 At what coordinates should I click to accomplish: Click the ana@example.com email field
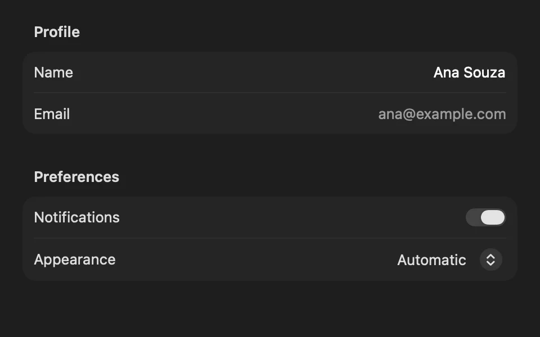[442, 114]
